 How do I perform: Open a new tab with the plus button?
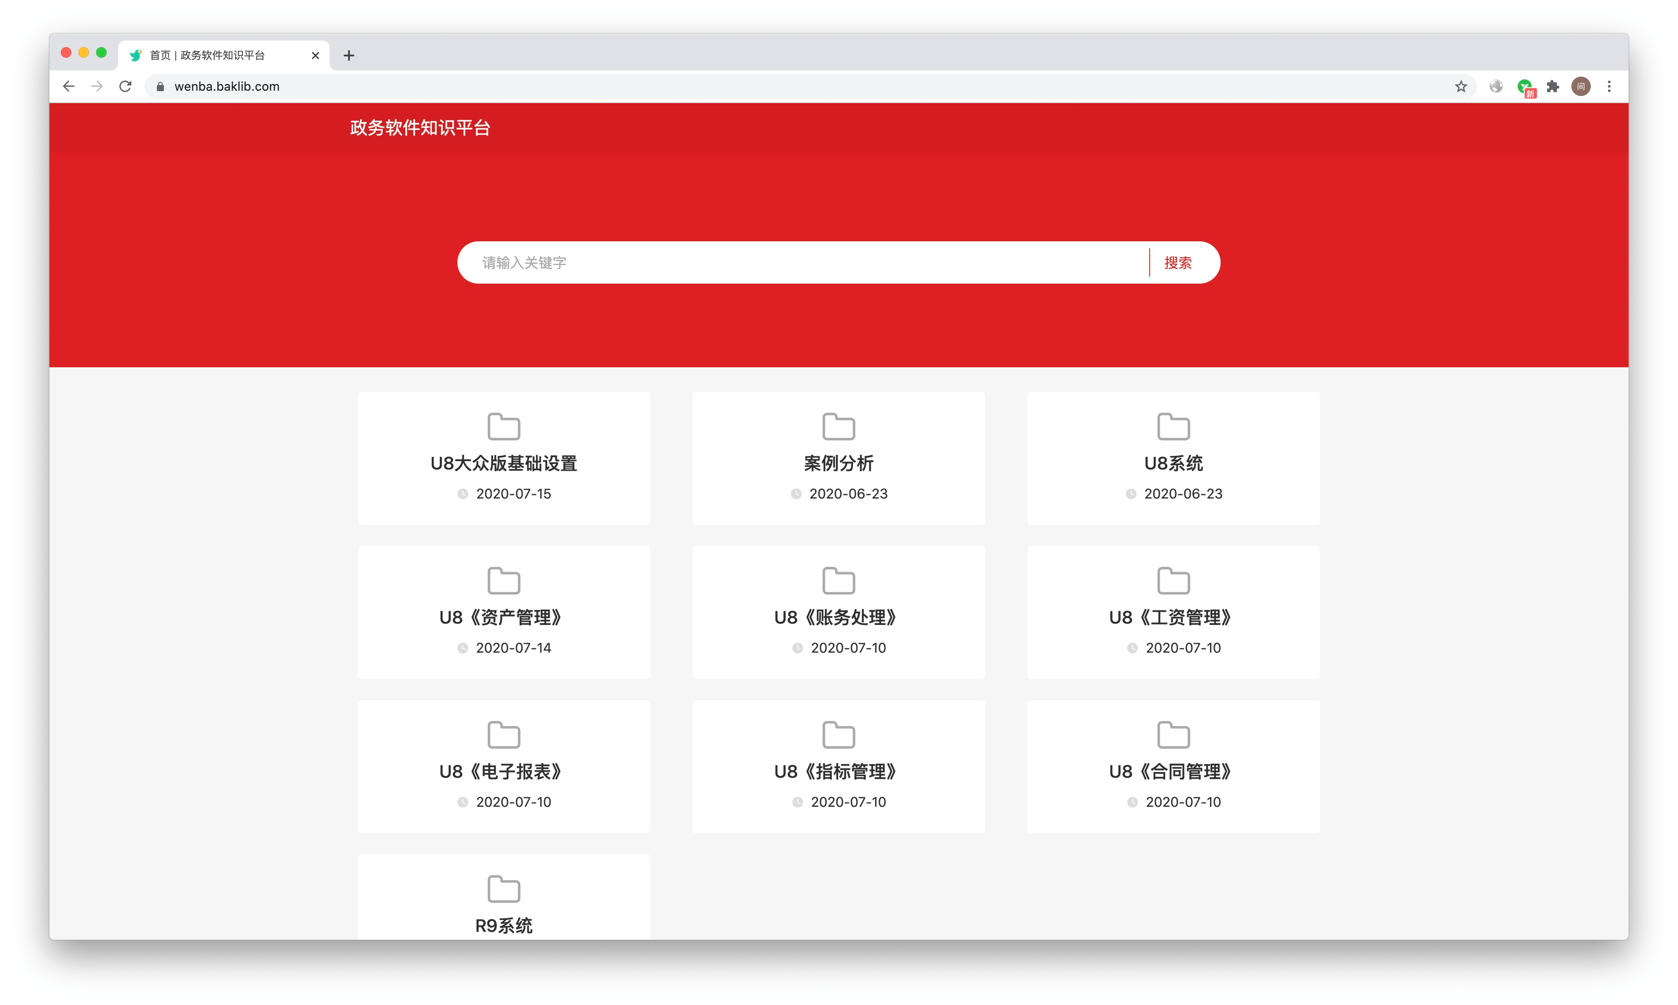(x=349, y=55)
